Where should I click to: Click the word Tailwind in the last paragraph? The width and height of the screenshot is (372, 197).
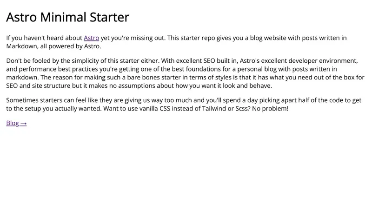click(210, 109)
